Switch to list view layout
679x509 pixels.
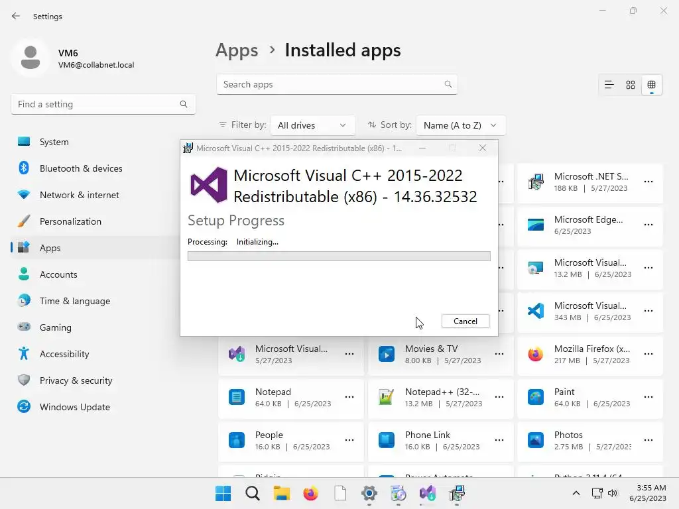coord(609,84)
